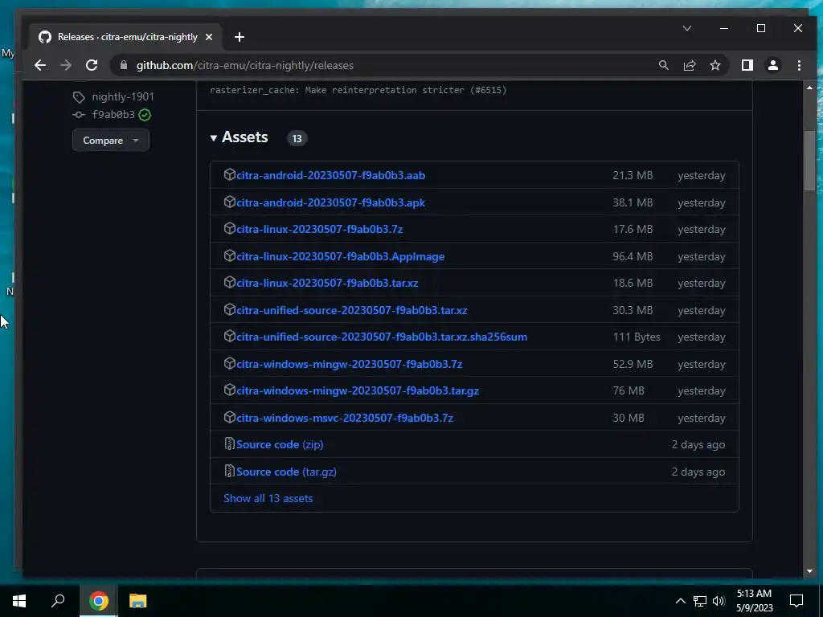This screenshot has width=823, height=617.
Task: Download citra-unified-source .tar.xz file
Action: click(352, 310)
